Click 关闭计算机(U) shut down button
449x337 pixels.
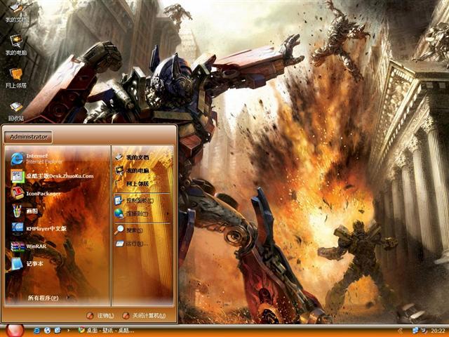pos(144,315)
